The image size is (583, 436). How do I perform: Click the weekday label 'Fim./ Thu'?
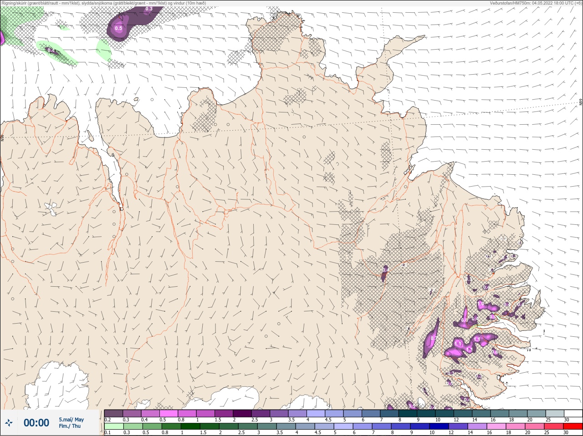pos(69,426)
